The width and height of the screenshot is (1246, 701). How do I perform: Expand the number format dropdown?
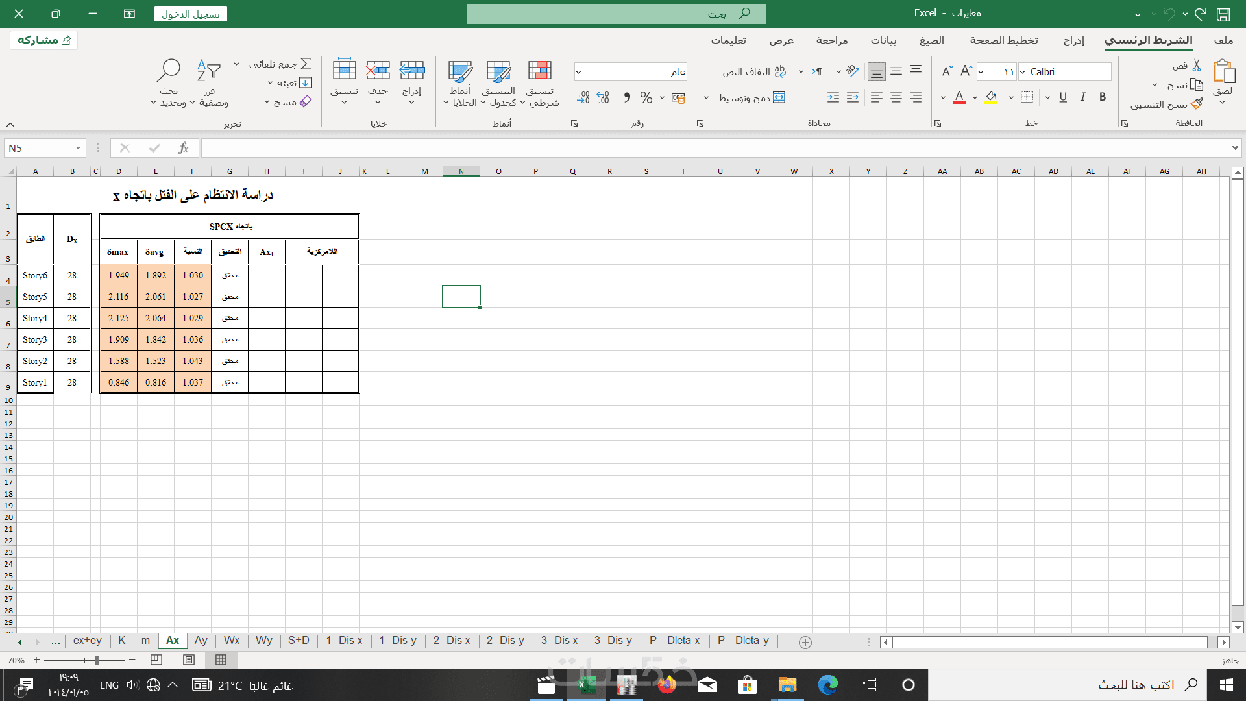(579, 72)
